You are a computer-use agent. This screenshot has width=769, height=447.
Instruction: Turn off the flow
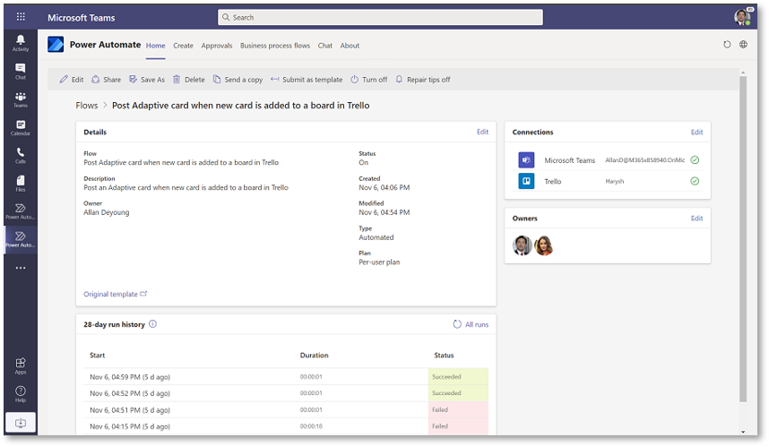(368, 80)
